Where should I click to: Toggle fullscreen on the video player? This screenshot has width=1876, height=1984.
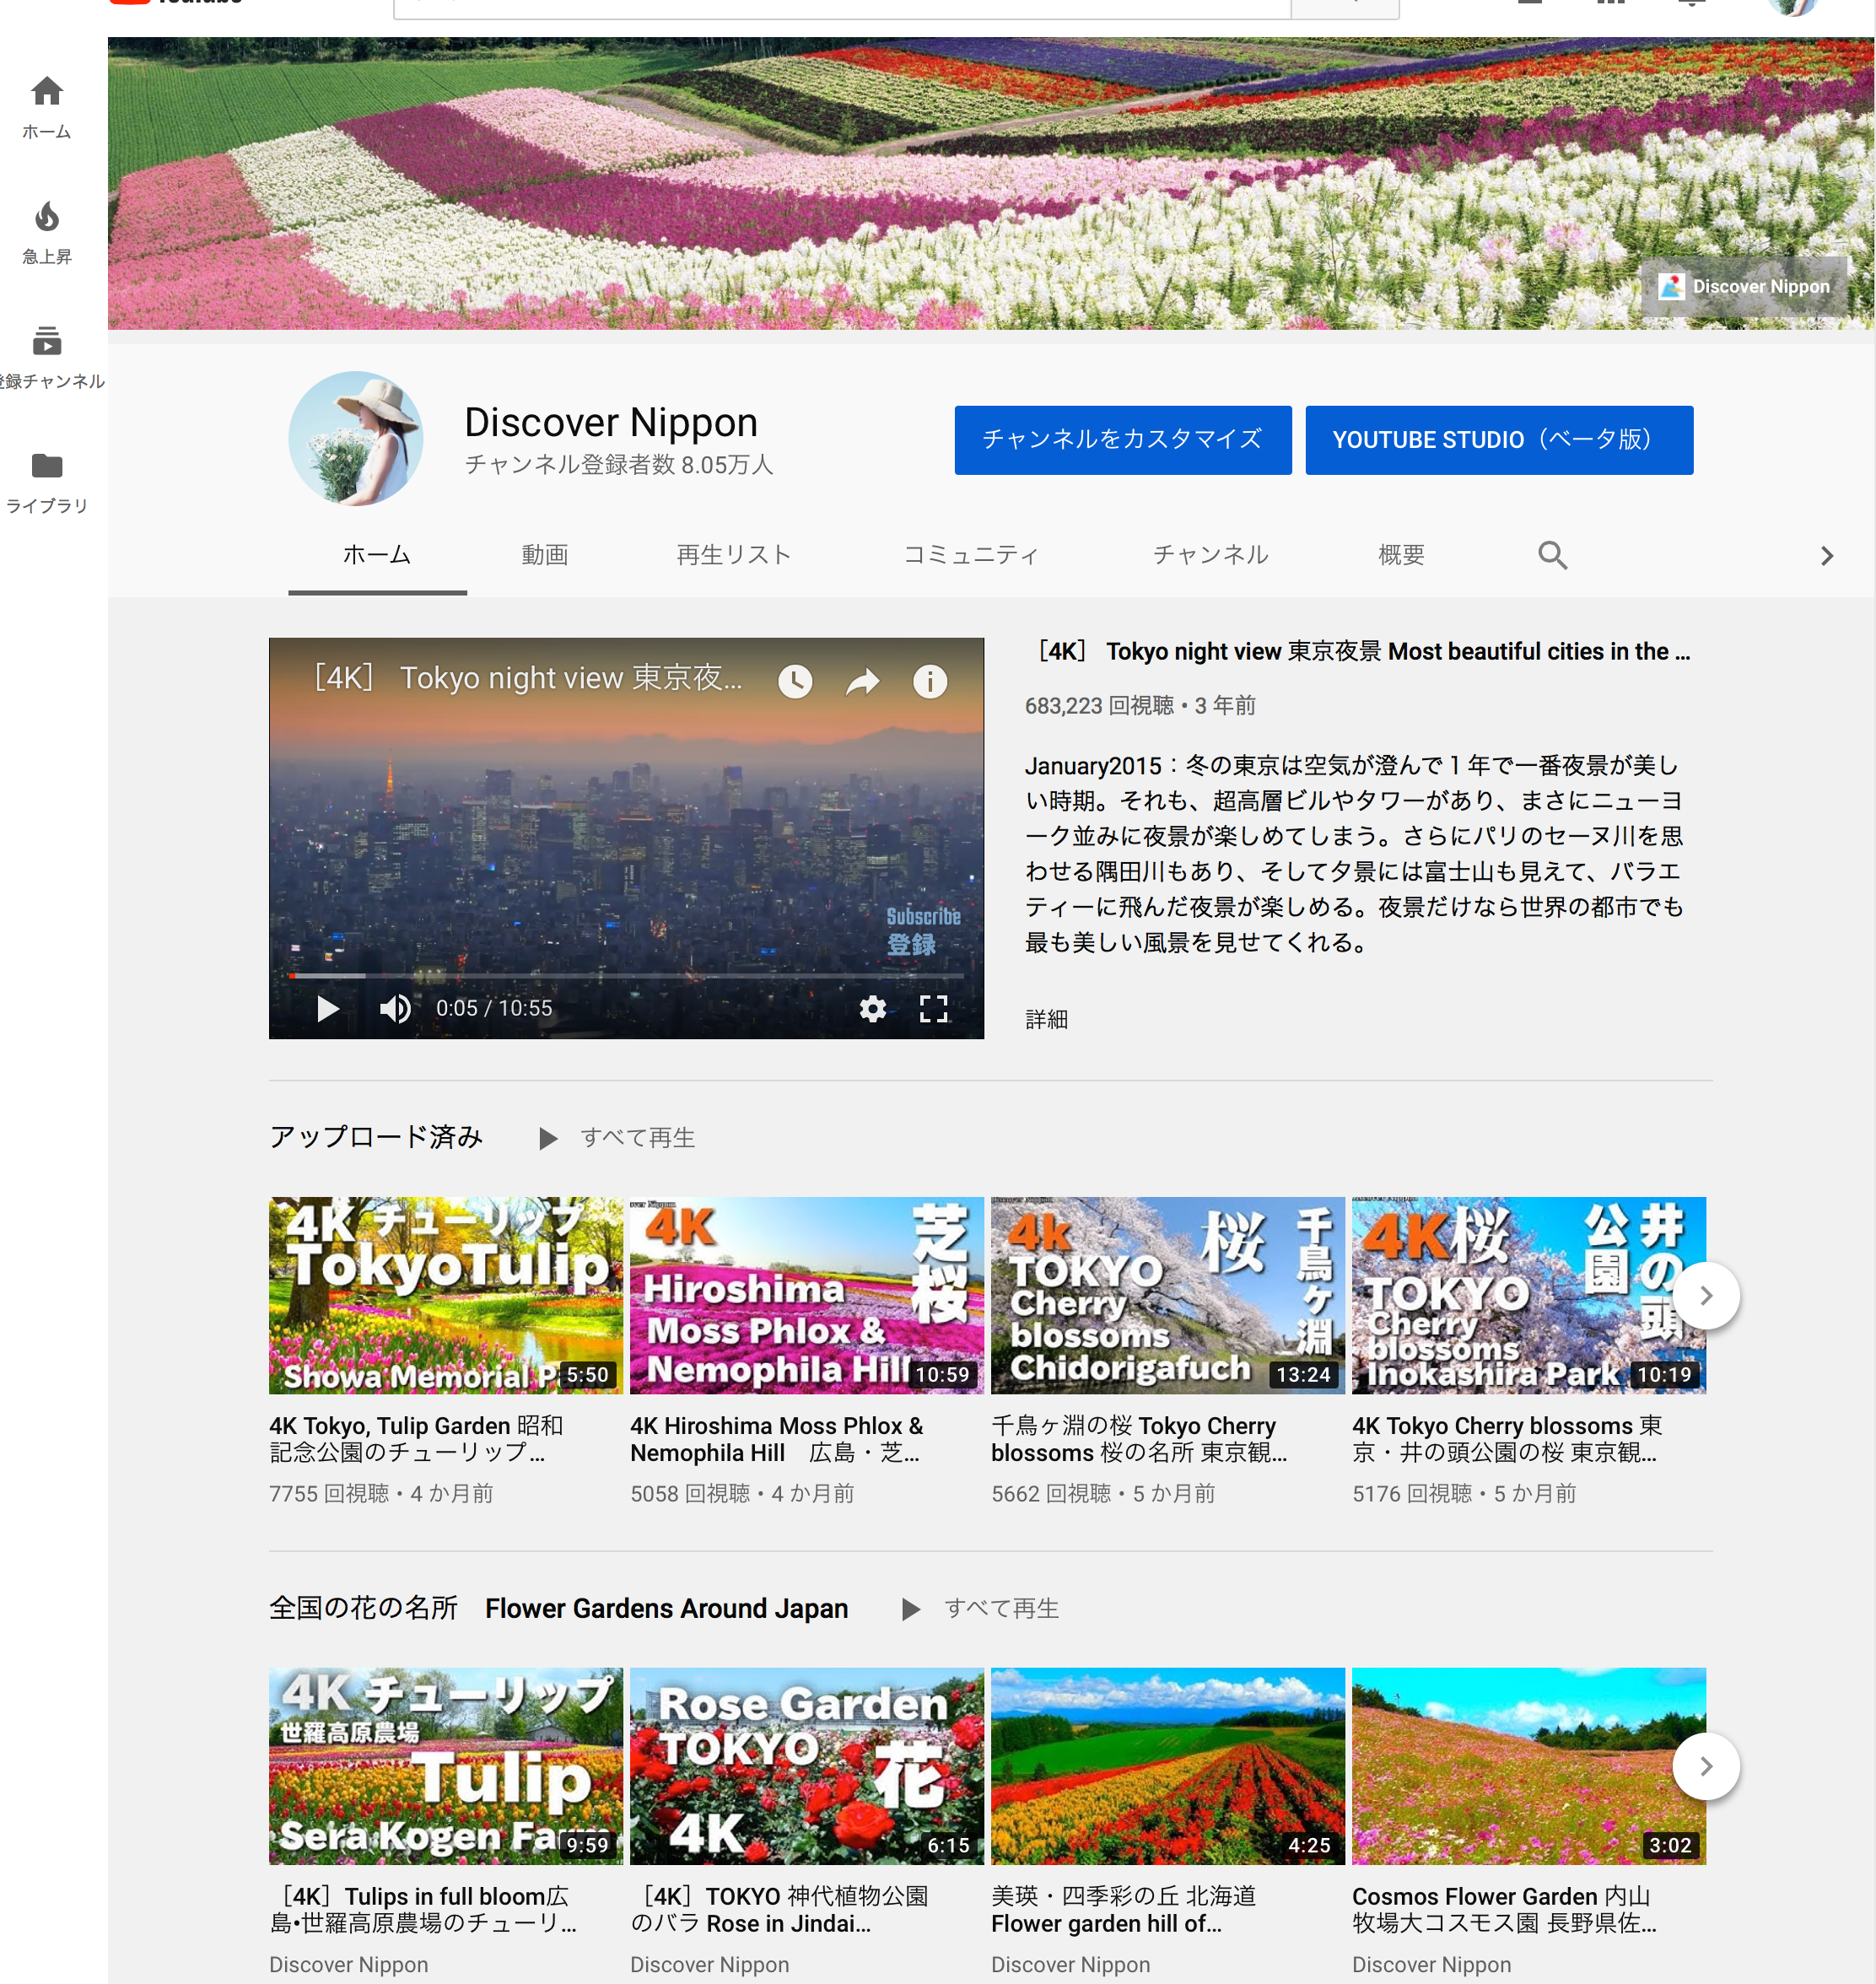click(933, 1008)
